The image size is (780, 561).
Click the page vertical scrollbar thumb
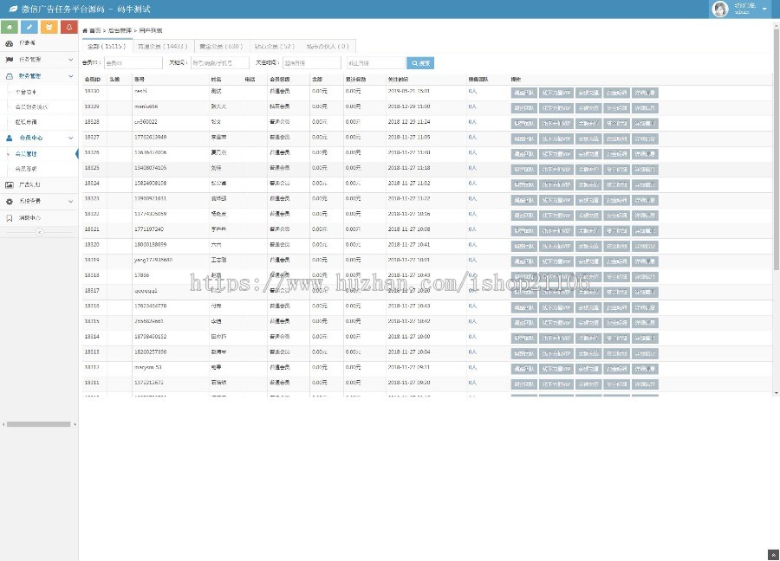[776, 149]
